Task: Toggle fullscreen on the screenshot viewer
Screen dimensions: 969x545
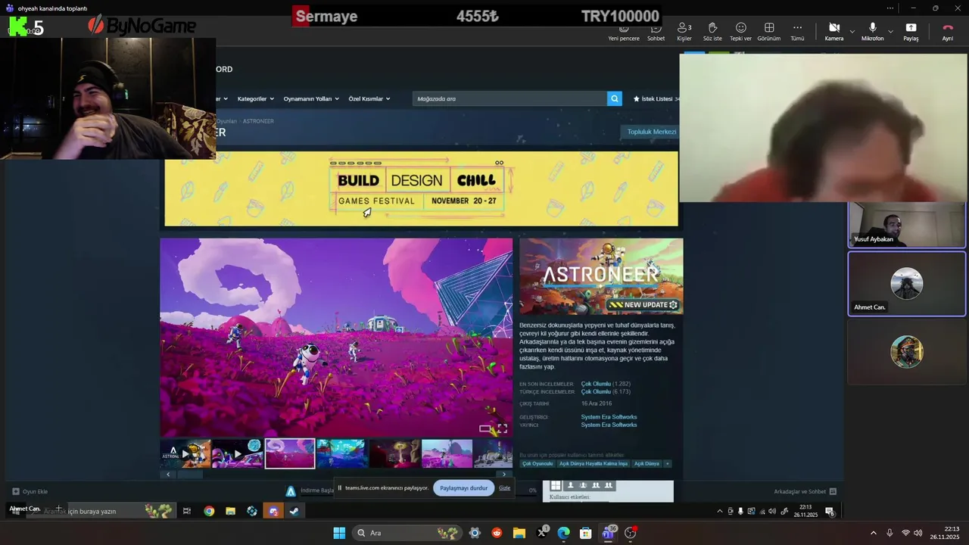Action: point(502,428)
